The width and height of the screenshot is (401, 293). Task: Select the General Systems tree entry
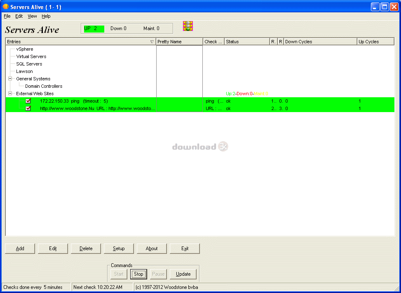click(33, 79)
